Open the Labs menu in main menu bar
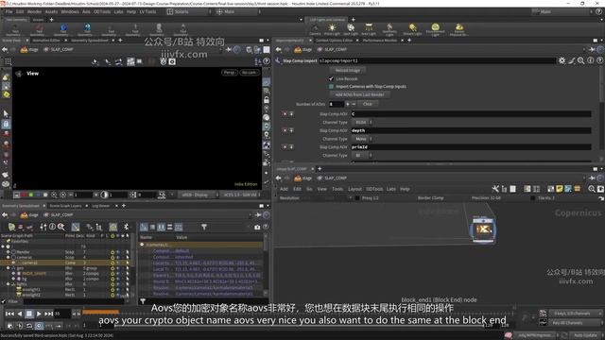The width and height of the screenshot is (605, 340). click(x=118, y=11)
